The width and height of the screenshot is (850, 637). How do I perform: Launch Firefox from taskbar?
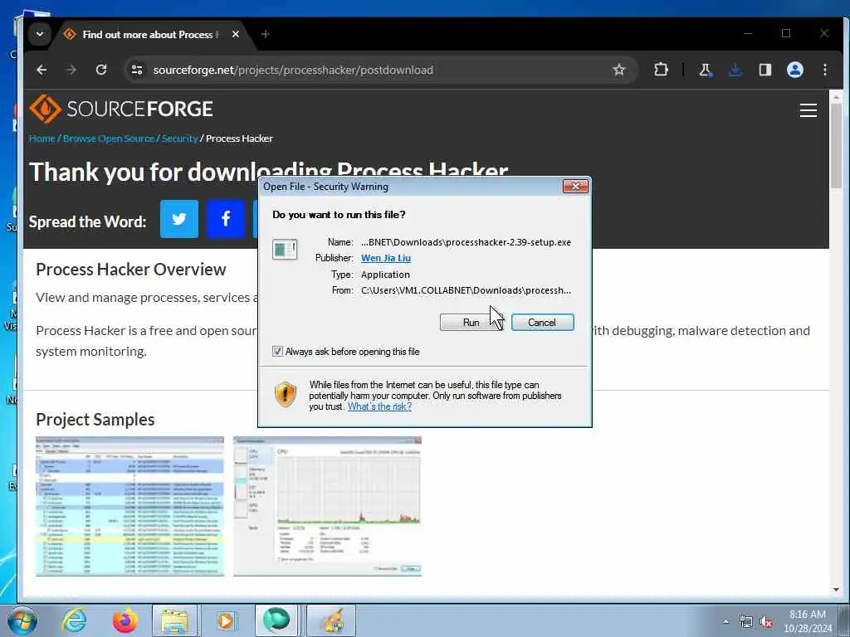125,620
